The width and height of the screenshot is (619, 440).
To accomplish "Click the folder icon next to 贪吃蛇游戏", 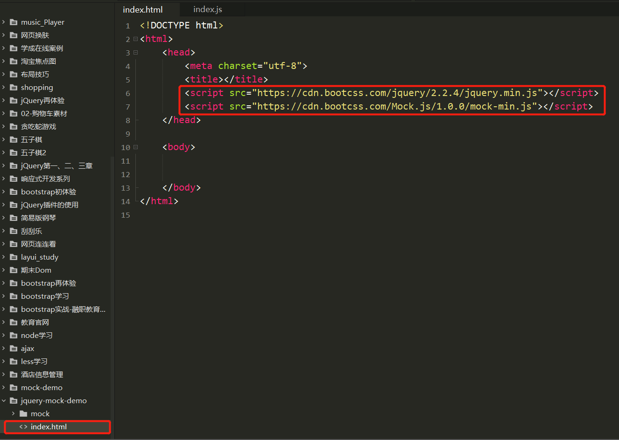I will (14, 126).
